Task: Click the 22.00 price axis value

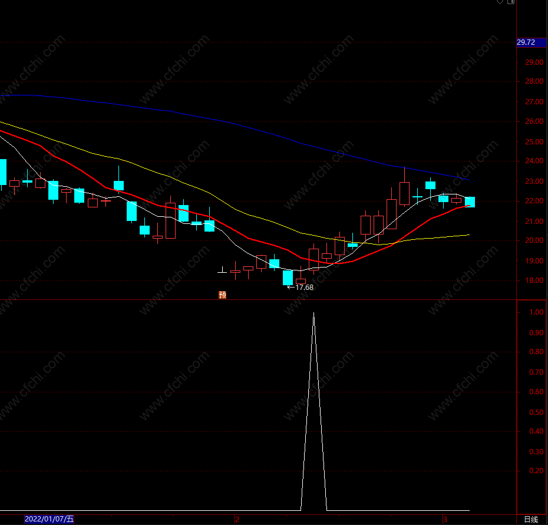Action: [x=534, y=201]
